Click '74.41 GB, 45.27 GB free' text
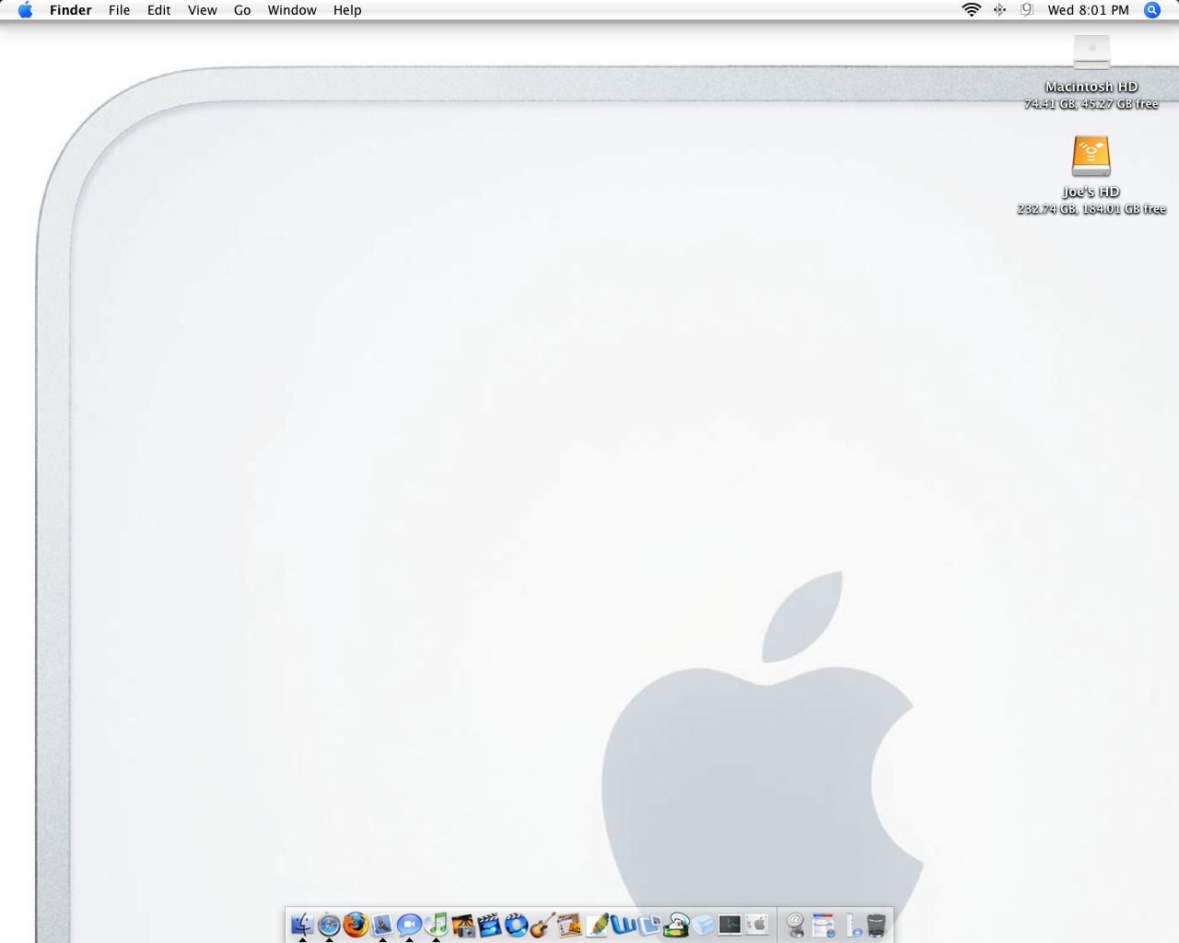 [x=1091, y=104]
